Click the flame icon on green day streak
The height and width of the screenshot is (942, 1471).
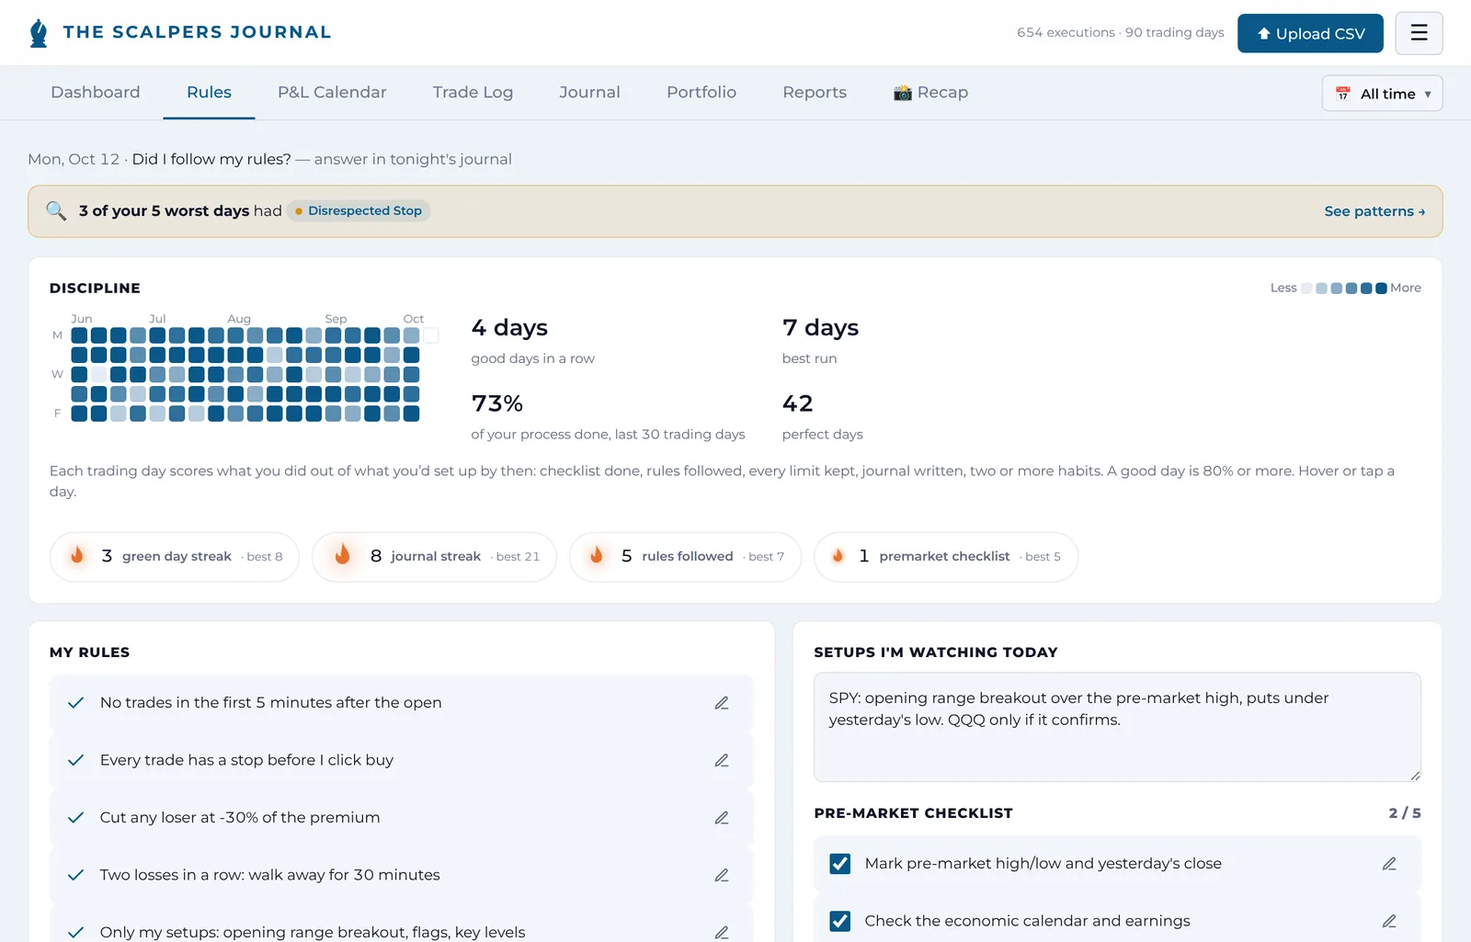[77, 555]
